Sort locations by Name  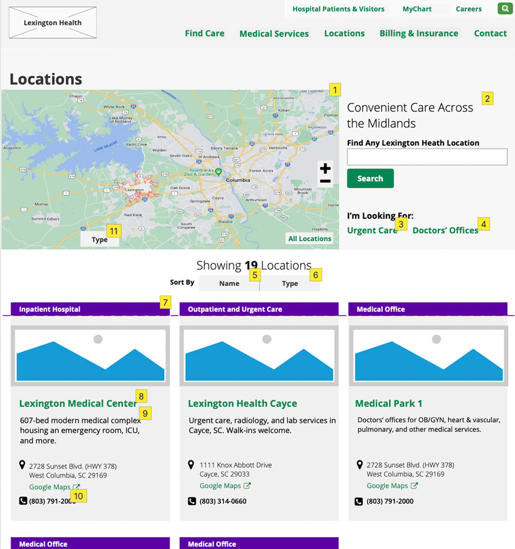tap(229, 283)
